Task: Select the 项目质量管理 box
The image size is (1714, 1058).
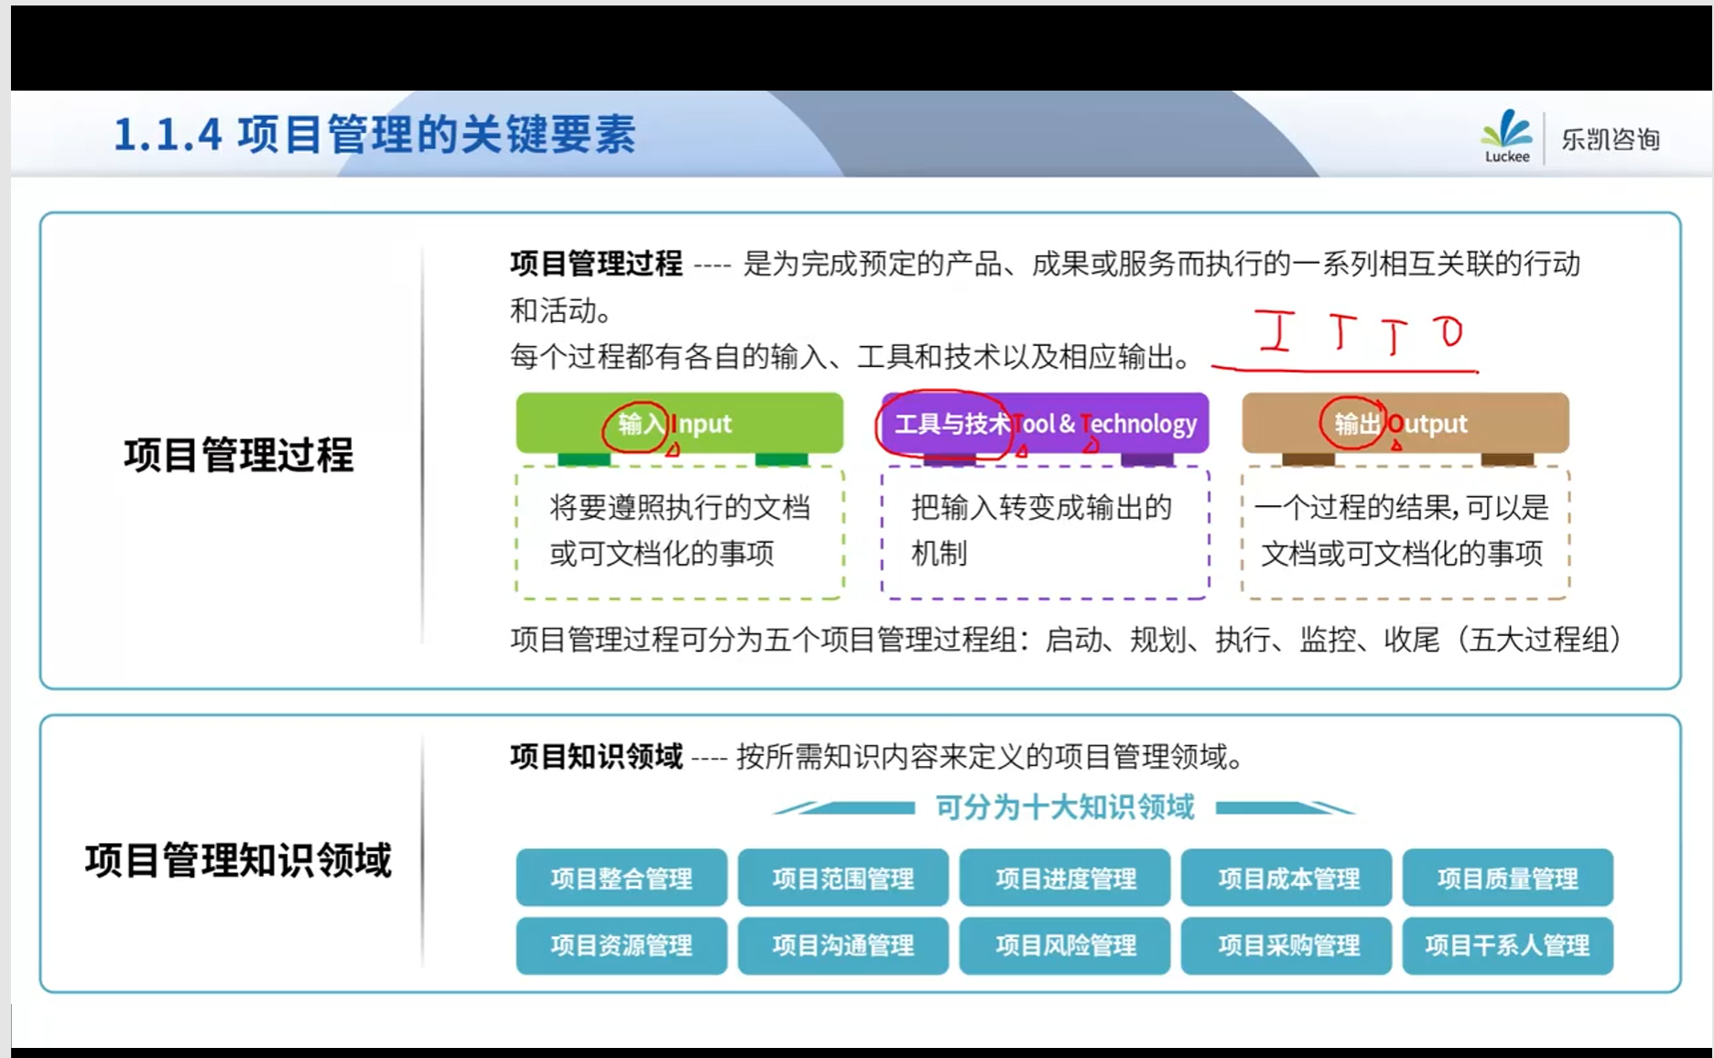Action: tap(1507, 879)
